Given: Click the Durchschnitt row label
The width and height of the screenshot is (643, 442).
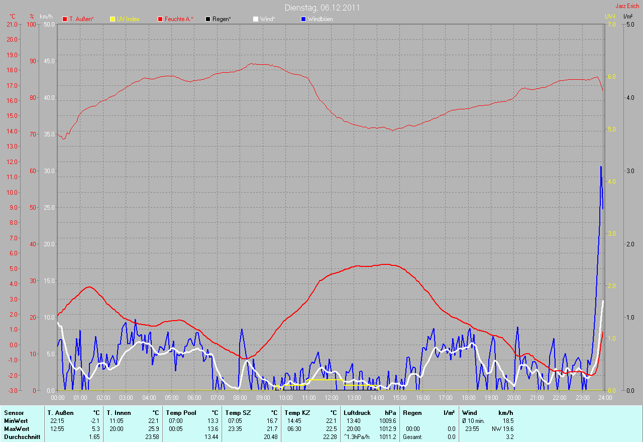Looking at the screenshot, I should pyautogui.click(x=22, y=437).
